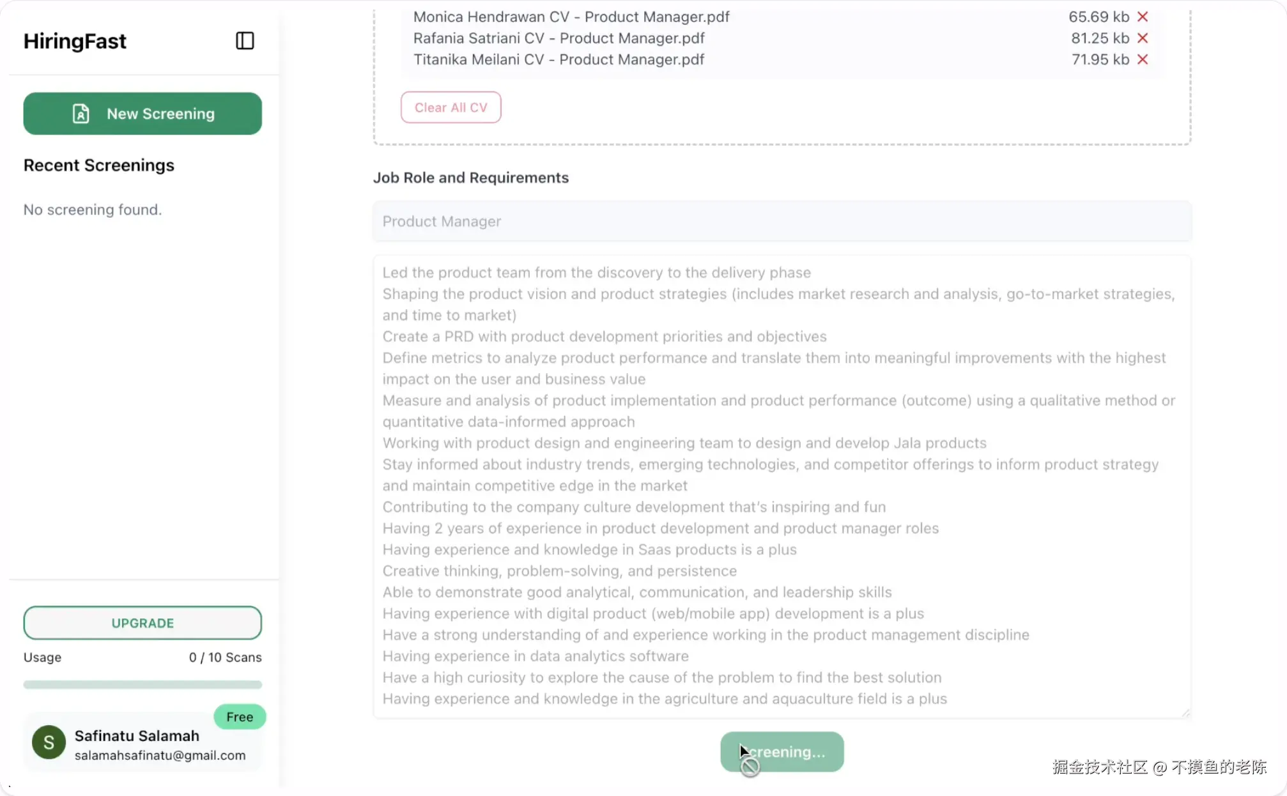The width and height of the screenshot is (1287, 796).
Task: Start a New Screening
Action: (x=143, y=114)
